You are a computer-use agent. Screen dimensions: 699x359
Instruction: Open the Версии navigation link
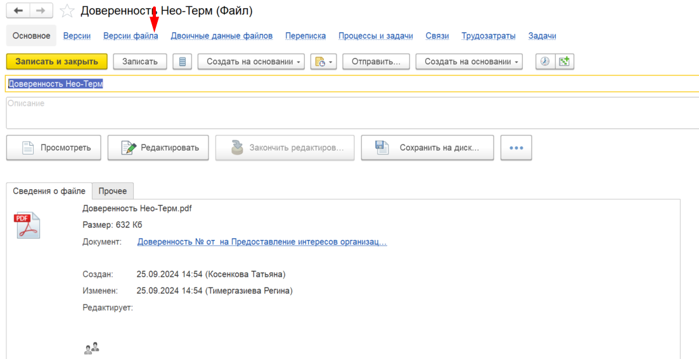(x=77, y=35)
